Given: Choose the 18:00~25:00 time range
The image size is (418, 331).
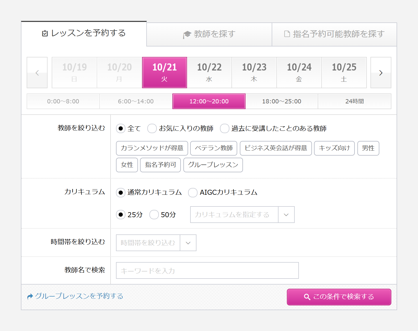Looking at the screenshot, I should pos(282,101).
